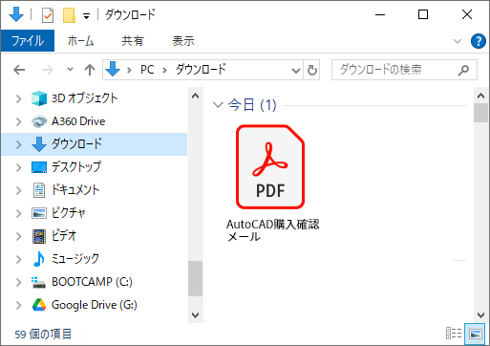The height and width of the screenshot is (346, 490).
Task: Open the ファイル menu tab
Action: point(28,41)
